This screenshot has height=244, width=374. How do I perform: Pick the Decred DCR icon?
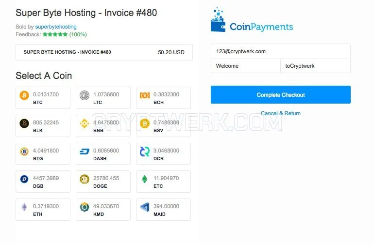pyautogui.click(x=145, y=151)
